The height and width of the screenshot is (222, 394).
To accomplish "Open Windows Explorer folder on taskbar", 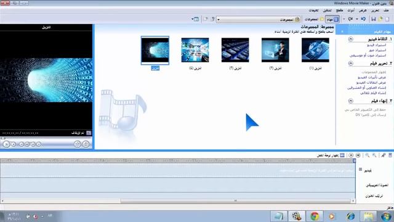I will 368,216.
